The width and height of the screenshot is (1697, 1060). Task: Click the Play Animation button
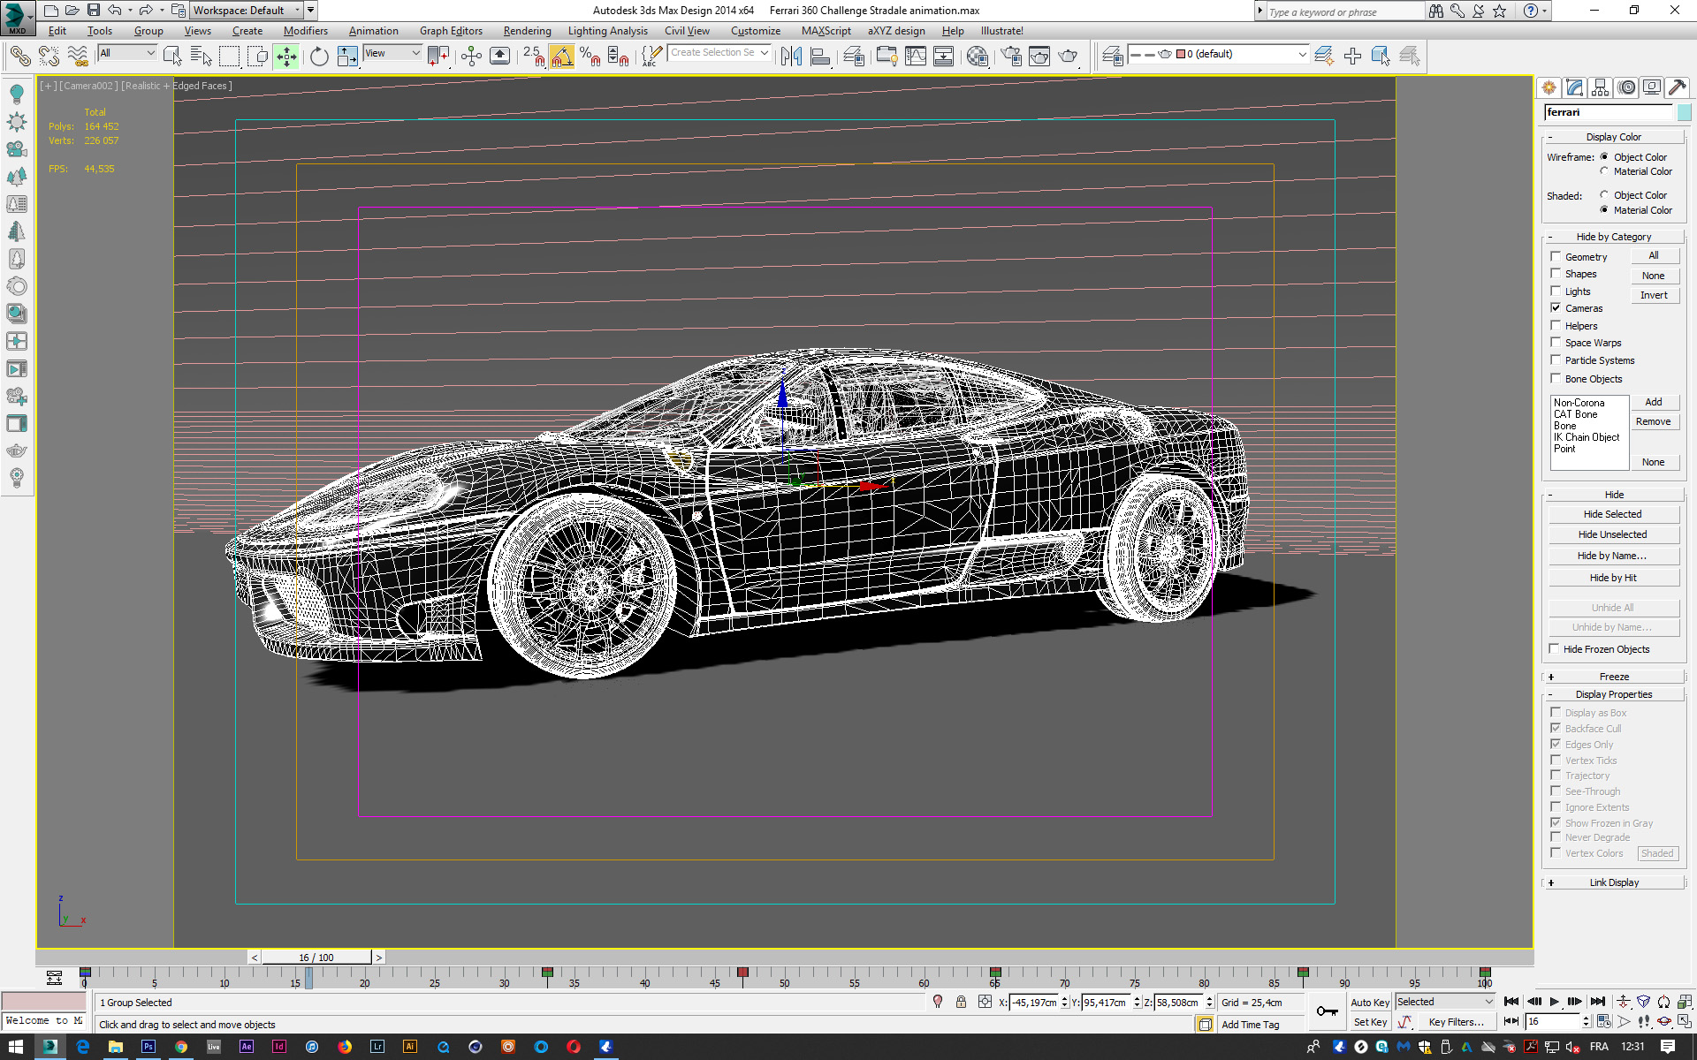click(1555, 1002)
